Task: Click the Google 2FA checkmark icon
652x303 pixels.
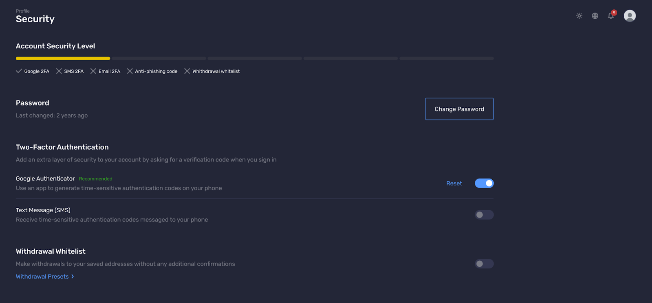Action: tap(19, 71)
